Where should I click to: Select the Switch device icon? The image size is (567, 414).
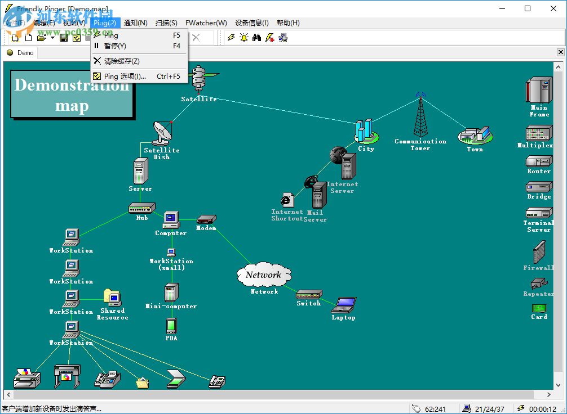tap(309, 295)
